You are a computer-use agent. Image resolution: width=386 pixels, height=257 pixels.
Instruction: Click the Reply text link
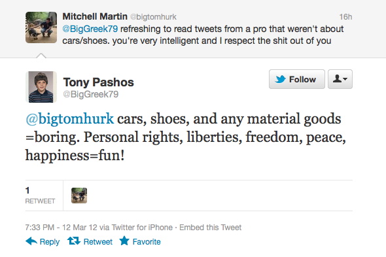pos(50,242)
